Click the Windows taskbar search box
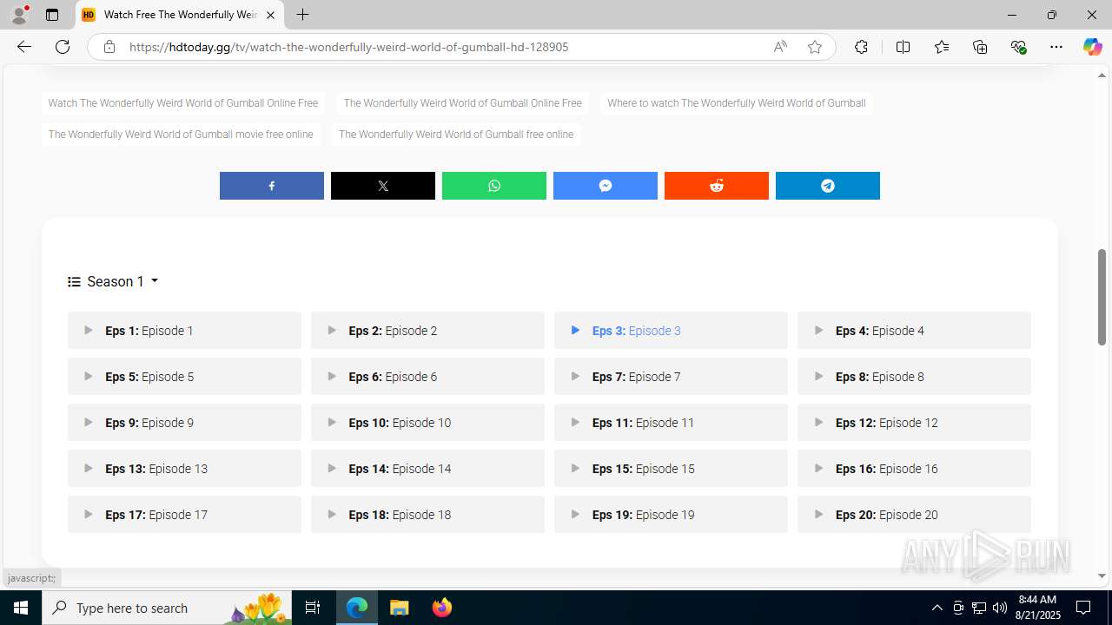Viewport: 1112px width, 625px height. point(169,608)
